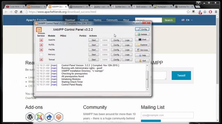Launch the XAMPP Shell
The width and height of the screenshot is (222, 124).
tap(142, 40)
